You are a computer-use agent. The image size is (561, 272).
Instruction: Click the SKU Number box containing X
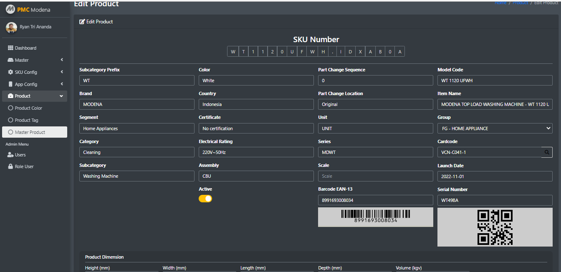(x=360, y=52)
